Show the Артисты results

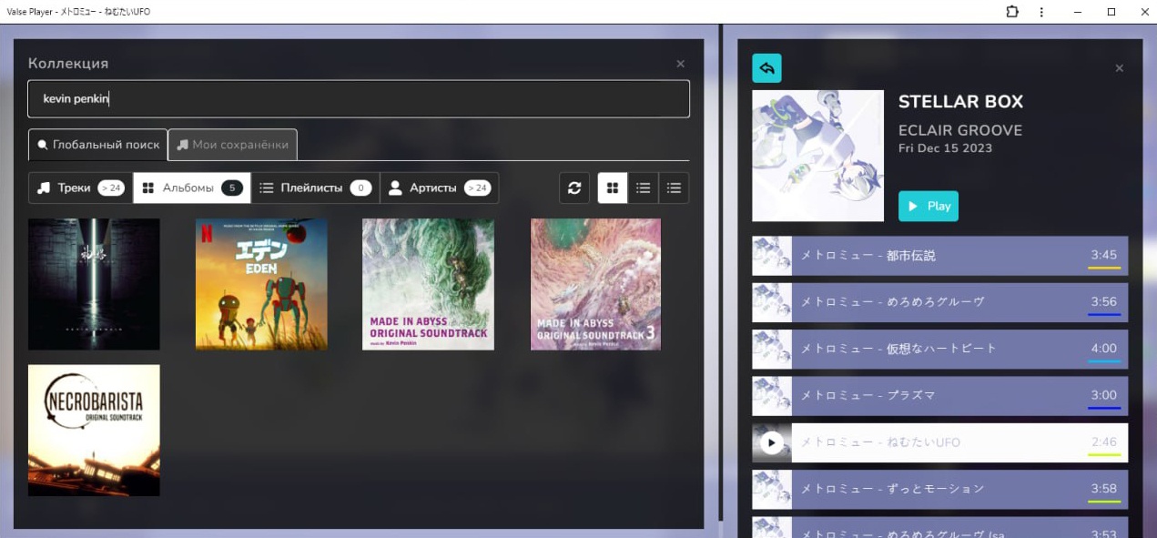[439, 188]
